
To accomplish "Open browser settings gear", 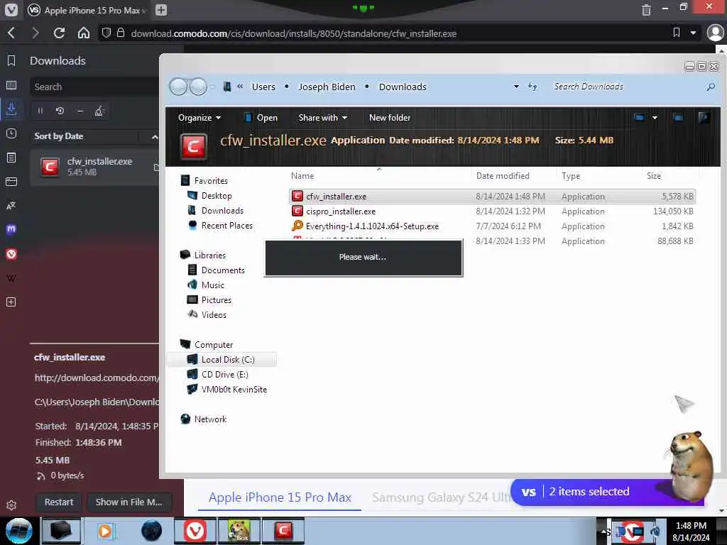I will (x=11, y=505).
